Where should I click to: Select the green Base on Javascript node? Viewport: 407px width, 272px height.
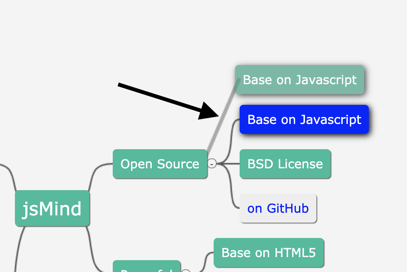(300, 80)
